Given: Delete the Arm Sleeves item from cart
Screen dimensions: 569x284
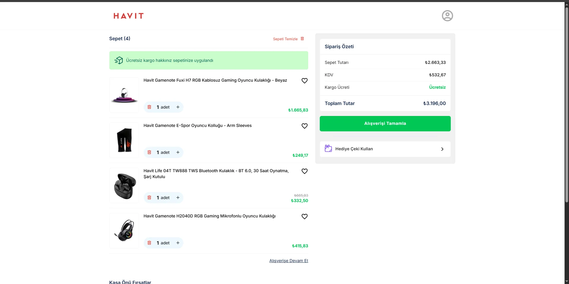Looking at the screenshot, I should coord(149,152).
